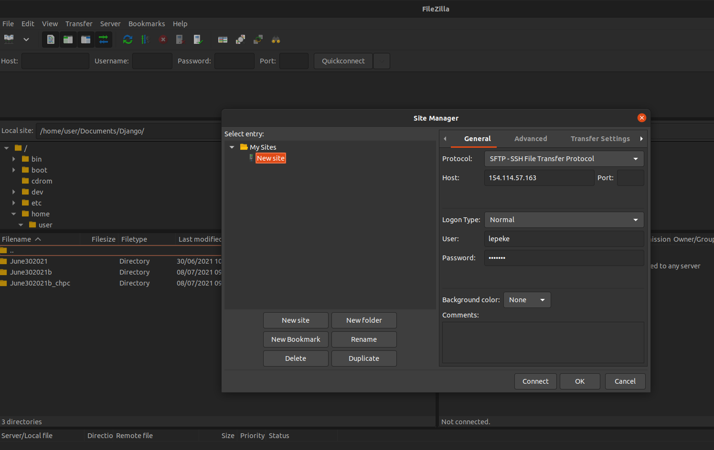
Task: Open the Server menu
Action: [110, 24]
